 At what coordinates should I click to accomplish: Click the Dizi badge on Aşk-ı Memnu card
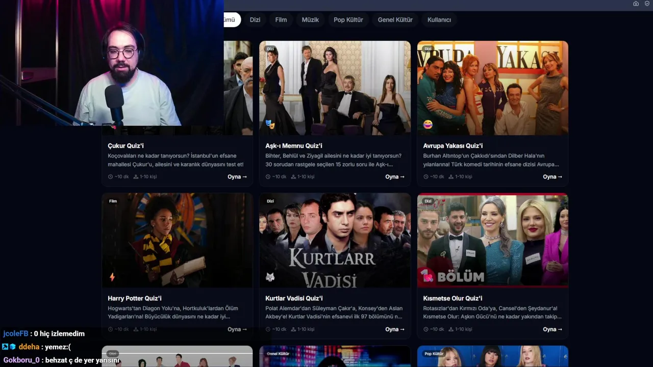pyautogui.click(x=270, y=49)
